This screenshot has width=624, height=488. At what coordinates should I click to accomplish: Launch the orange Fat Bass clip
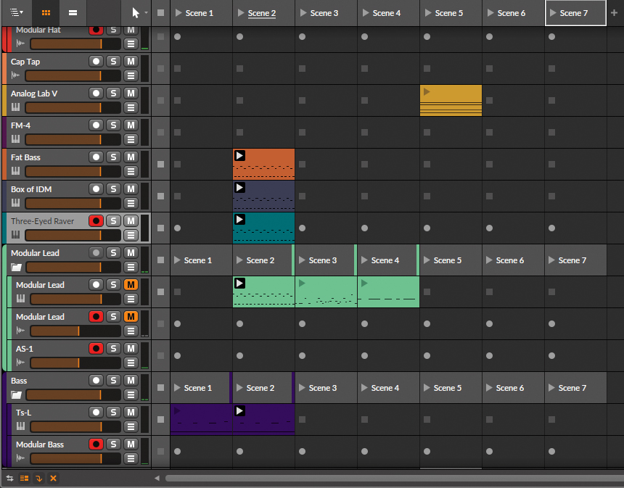click(x=239, y=154)
